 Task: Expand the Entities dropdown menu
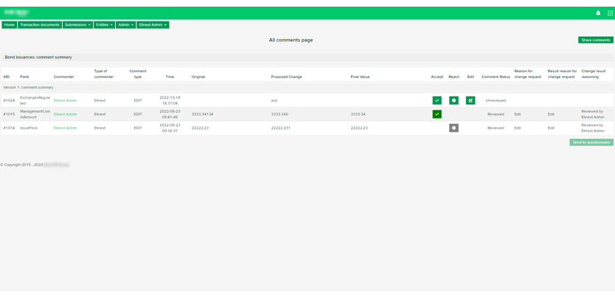click(104, 25)
